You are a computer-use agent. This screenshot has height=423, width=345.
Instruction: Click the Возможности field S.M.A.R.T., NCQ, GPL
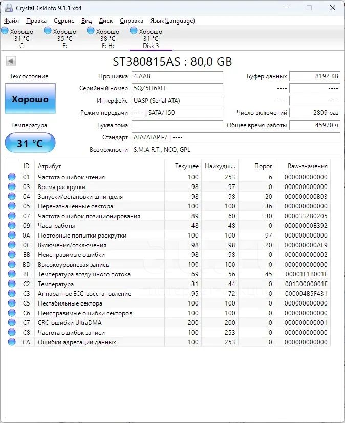[x=235, y=150]
